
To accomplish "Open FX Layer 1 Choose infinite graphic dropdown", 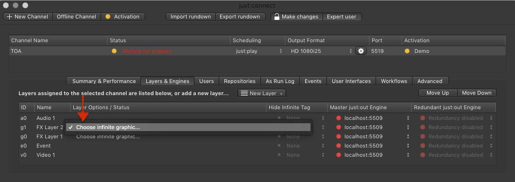I will [x=108, y=136].
